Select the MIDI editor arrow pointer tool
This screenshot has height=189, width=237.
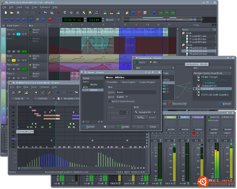click(36, 93)
